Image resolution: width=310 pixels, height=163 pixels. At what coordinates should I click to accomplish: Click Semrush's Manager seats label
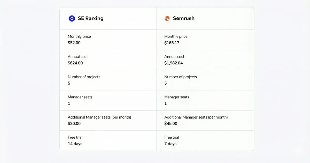[x=177, y=97]
